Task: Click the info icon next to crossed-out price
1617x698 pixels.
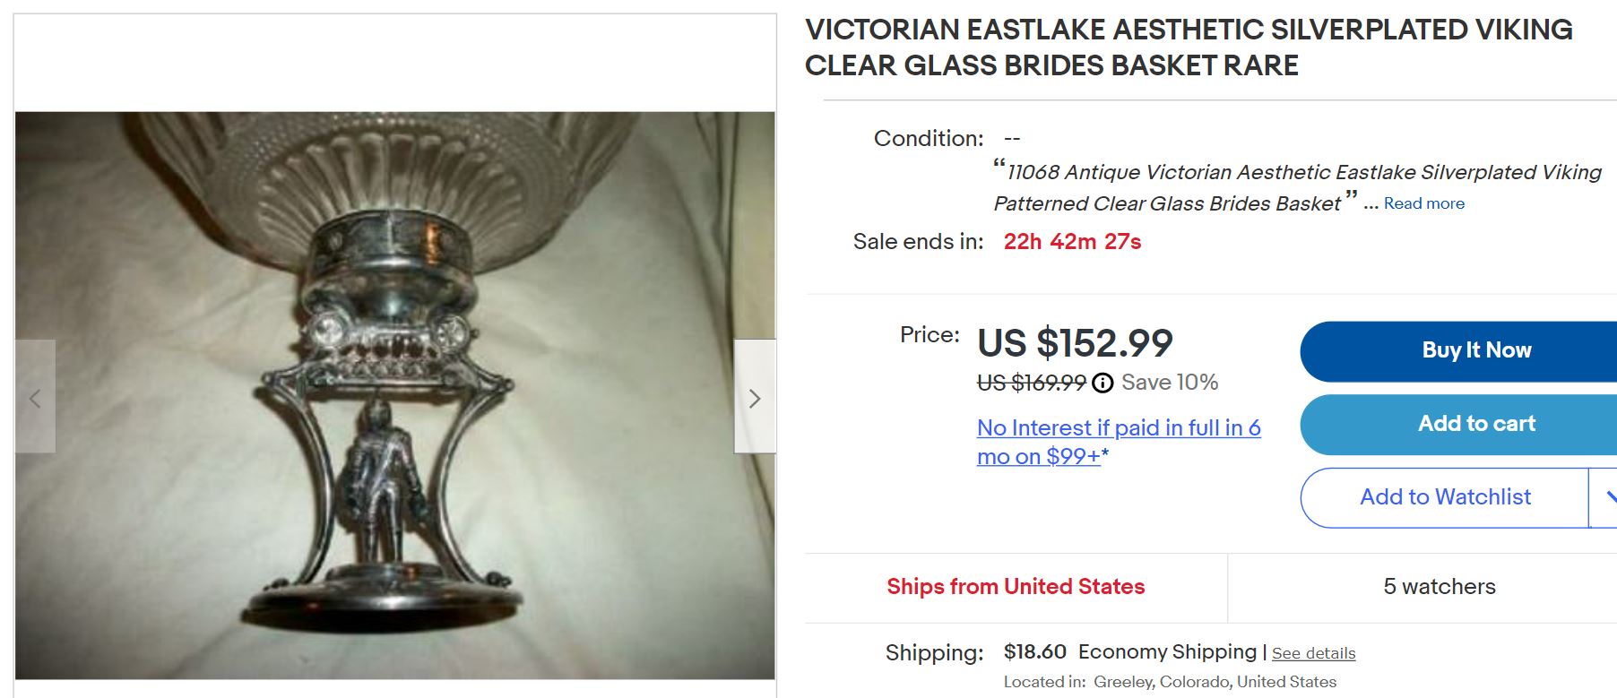Action: [x=1103, y=383]
